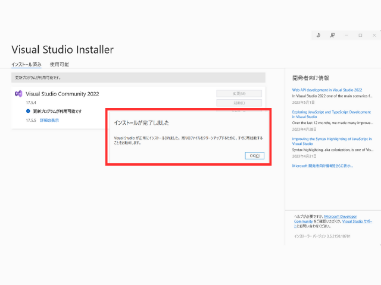The width and height of the screenshot is (381, 285).
Task: Click the 変更(M) button
Action: (x=239, y=94)
